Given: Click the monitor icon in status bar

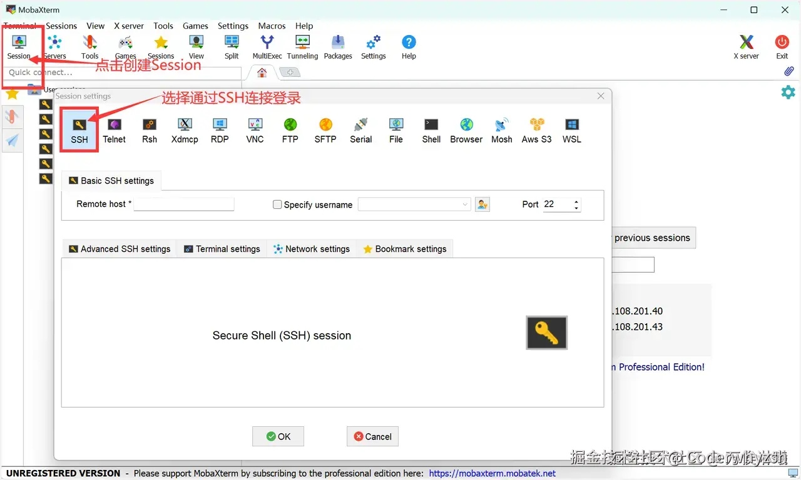Looking at the screenshot, I should (793, 473).
